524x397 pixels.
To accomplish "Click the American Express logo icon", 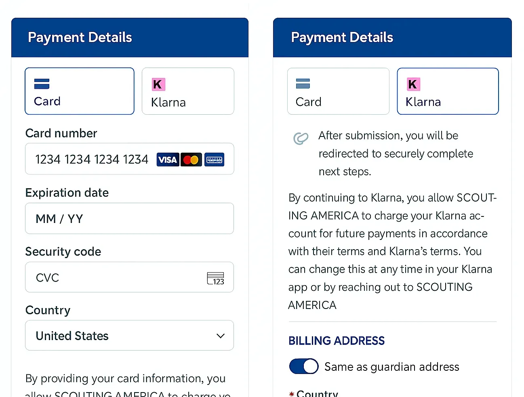I will (x=214, y=160).
